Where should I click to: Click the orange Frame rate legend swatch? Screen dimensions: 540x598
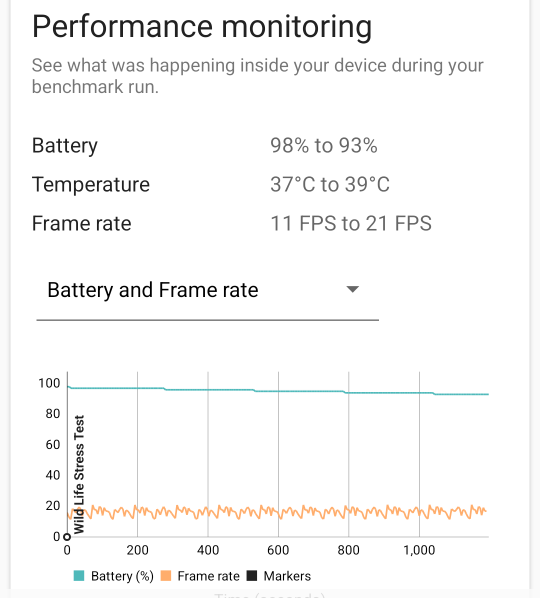pos(166,576)
